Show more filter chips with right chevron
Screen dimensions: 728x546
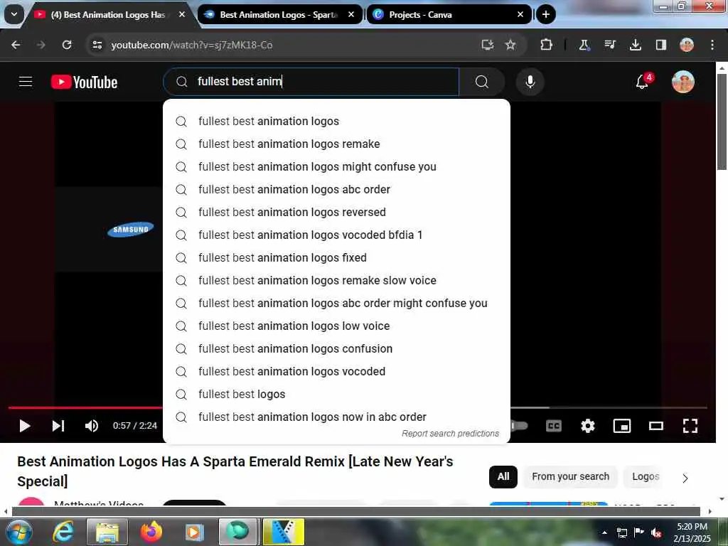[x=685, y=478]
